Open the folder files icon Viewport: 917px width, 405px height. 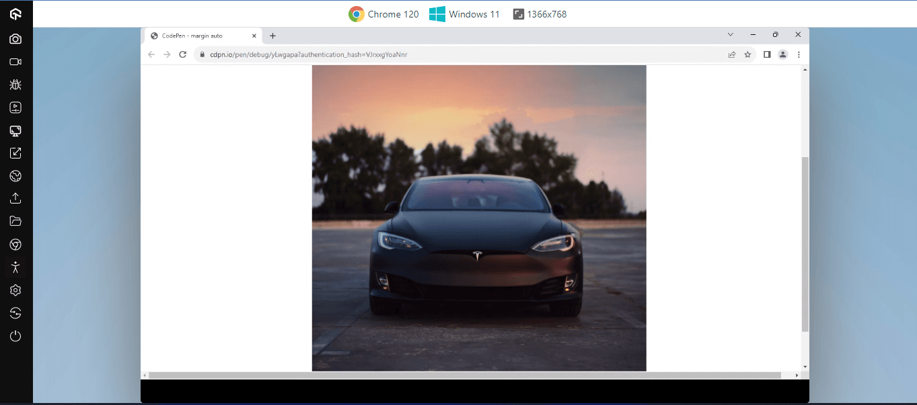15,221
